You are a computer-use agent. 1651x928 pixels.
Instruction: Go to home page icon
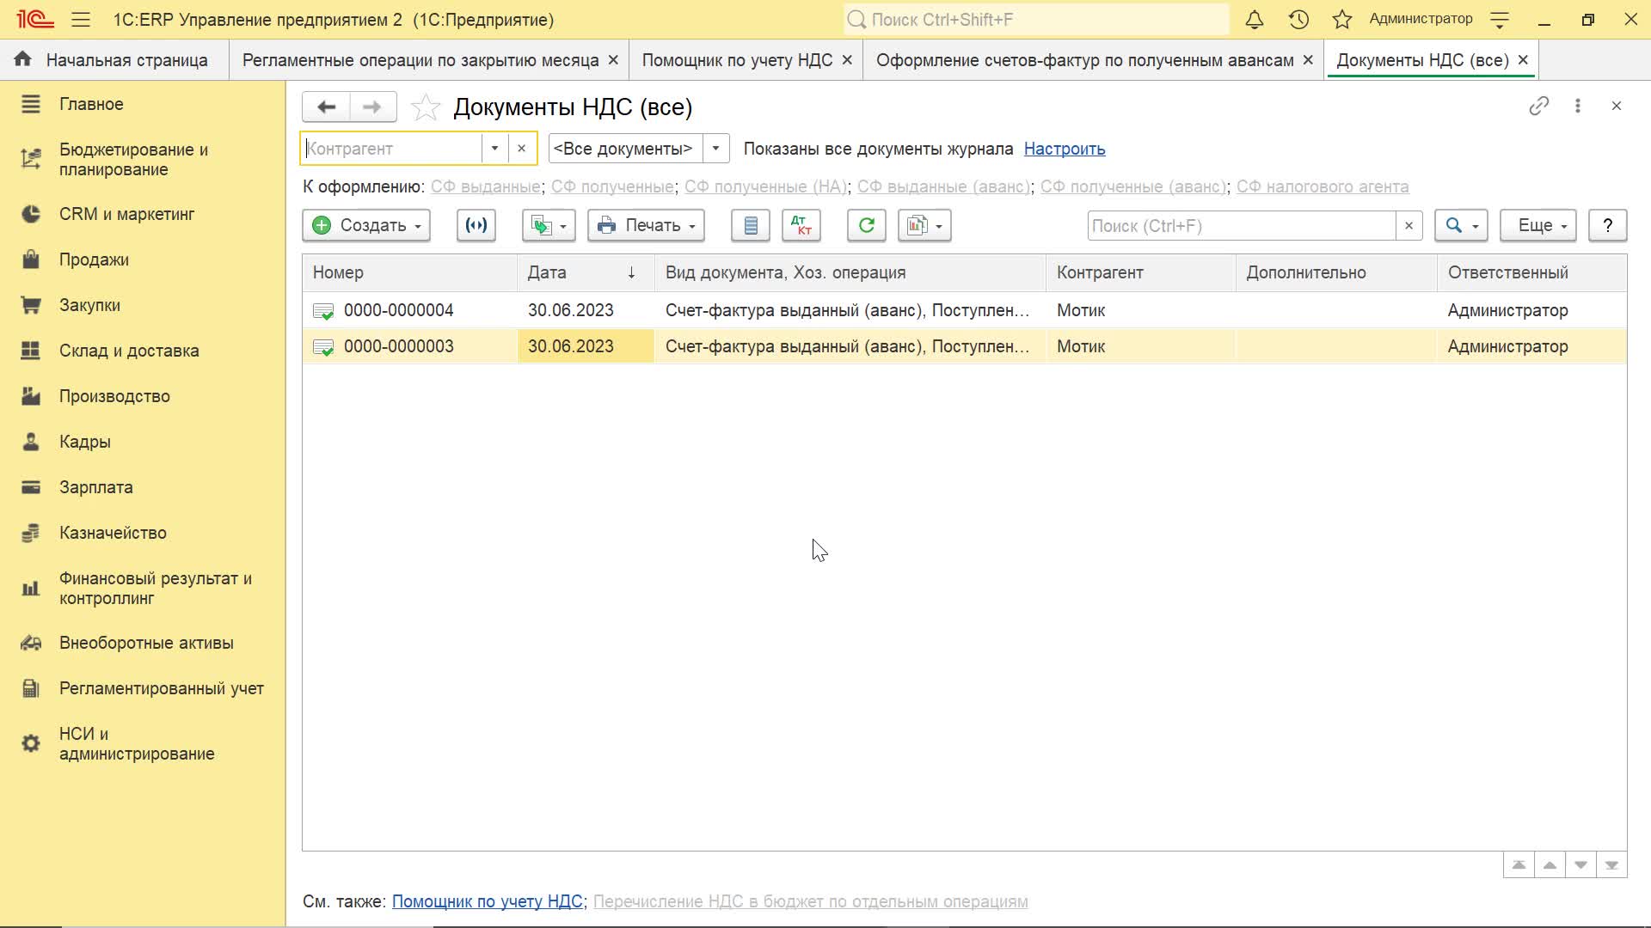[x=22, y=59]
